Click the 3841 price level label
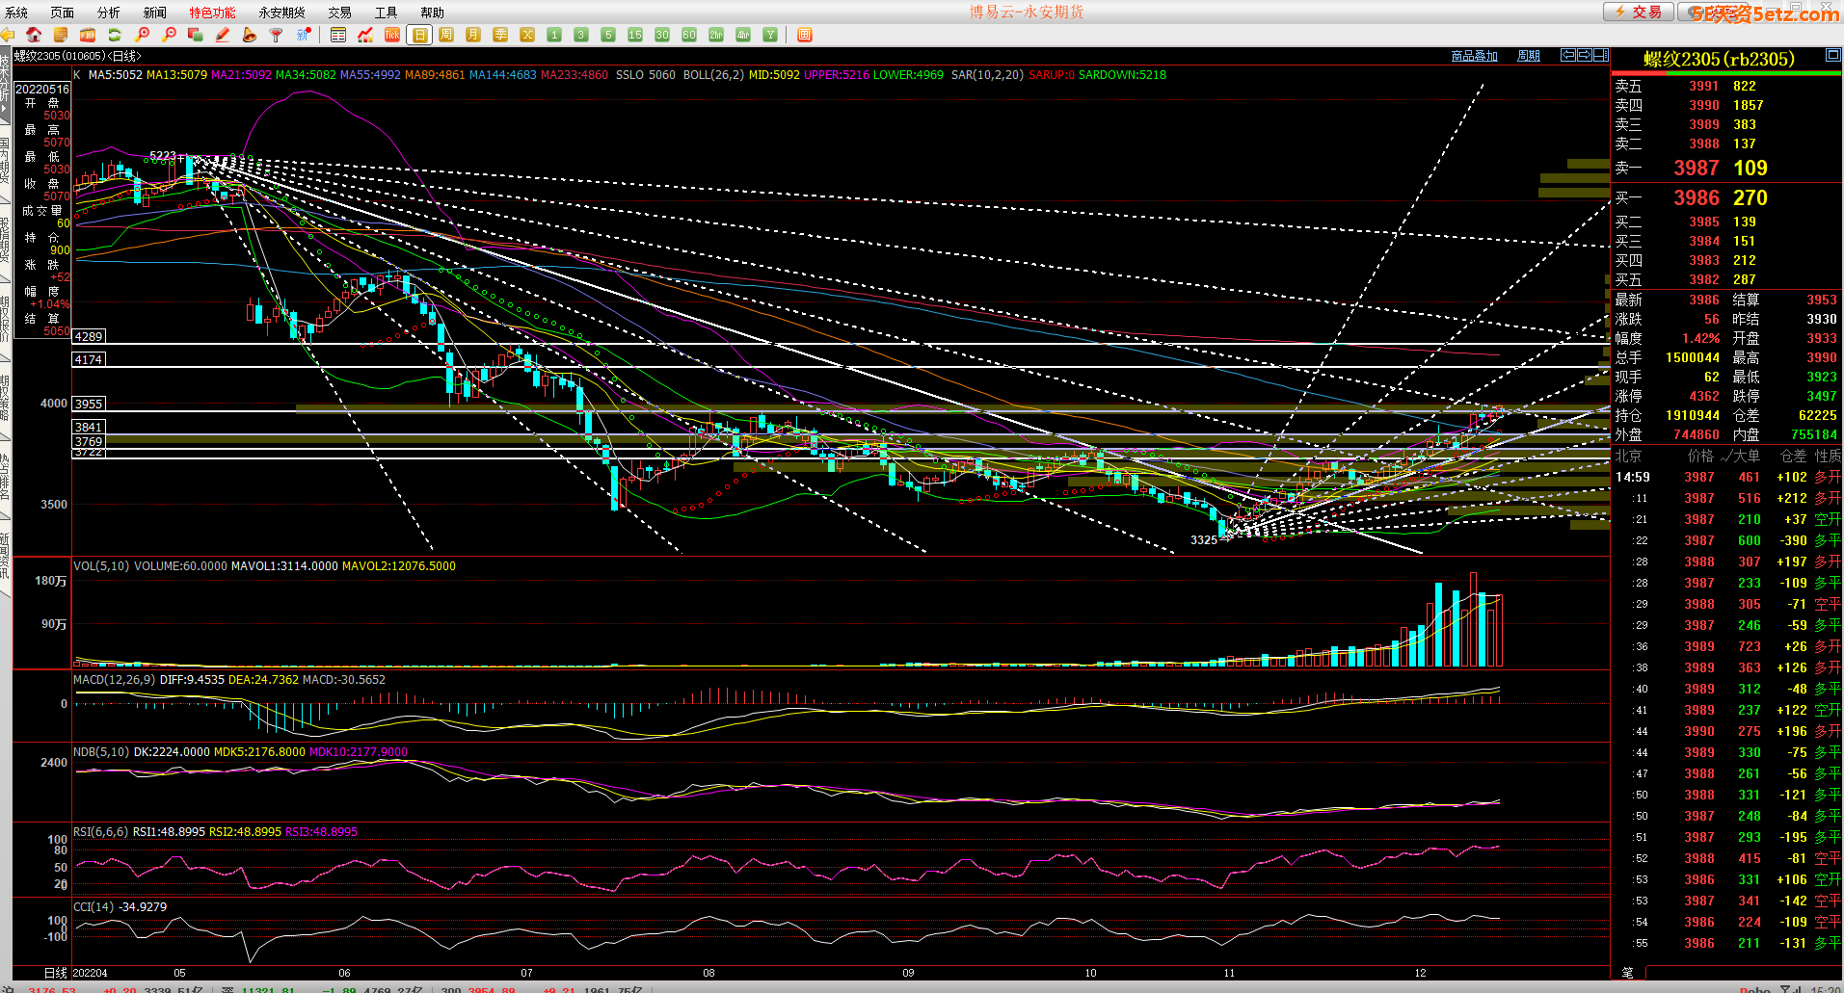Screen dimensions: 1844x993 pos(89,427)
